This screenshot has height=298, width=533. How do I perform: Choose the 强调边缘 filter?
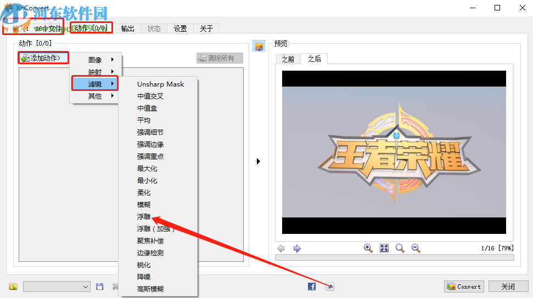(x=150, y=144)
